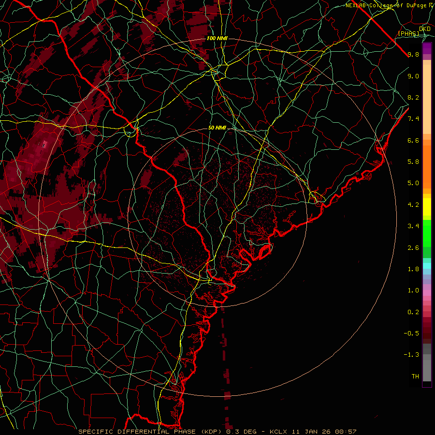Viewport: 435px width, 435px height.
Task: Pick the pink color bar segment
Action: coord(427,293)
